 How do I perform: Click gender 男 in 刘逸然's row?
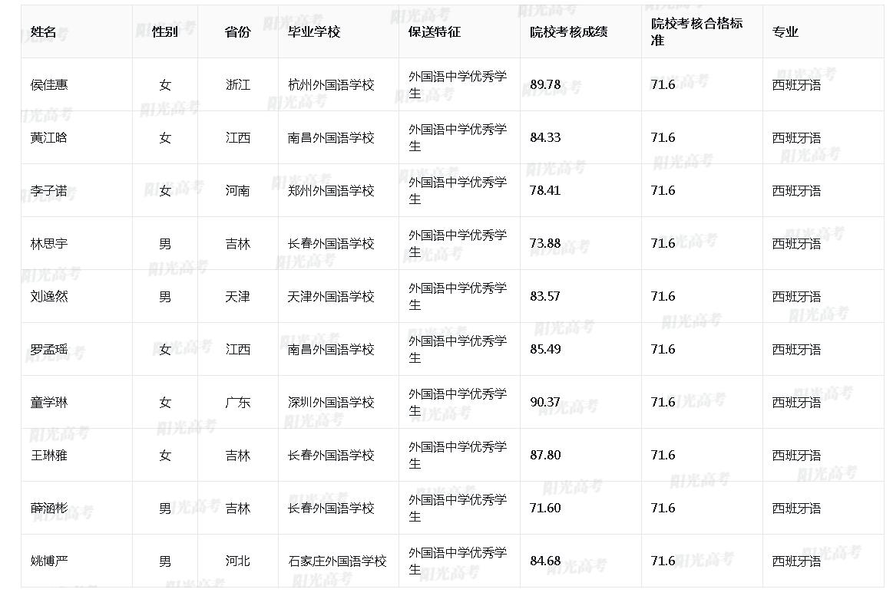165,296
